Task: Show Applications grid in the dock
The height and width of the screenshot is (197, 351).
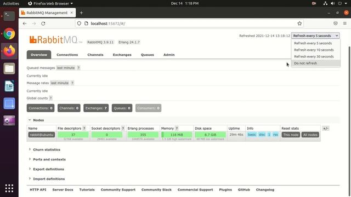Action: (9, 188)
